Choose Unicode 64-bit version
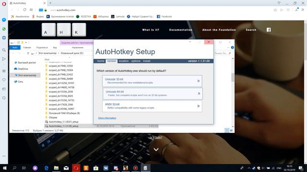This screenshot has width=307, height=172. pyautogui.click(x=153, y=94)
